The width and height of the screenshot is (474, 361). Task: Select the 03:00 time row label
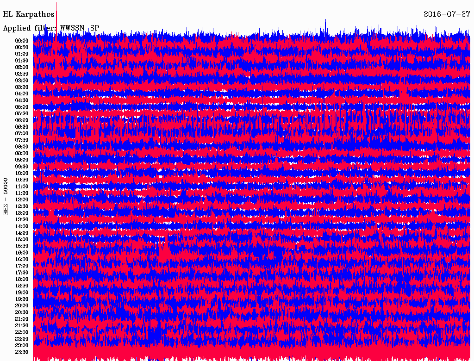click(22, 81)
